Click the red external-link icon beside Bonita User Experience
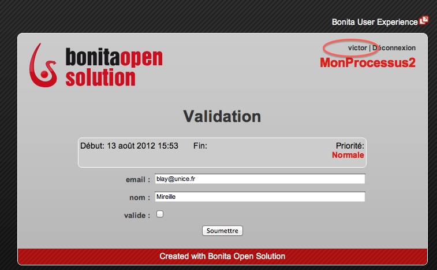The image size is (437, 270). click(x=424, y=21)
